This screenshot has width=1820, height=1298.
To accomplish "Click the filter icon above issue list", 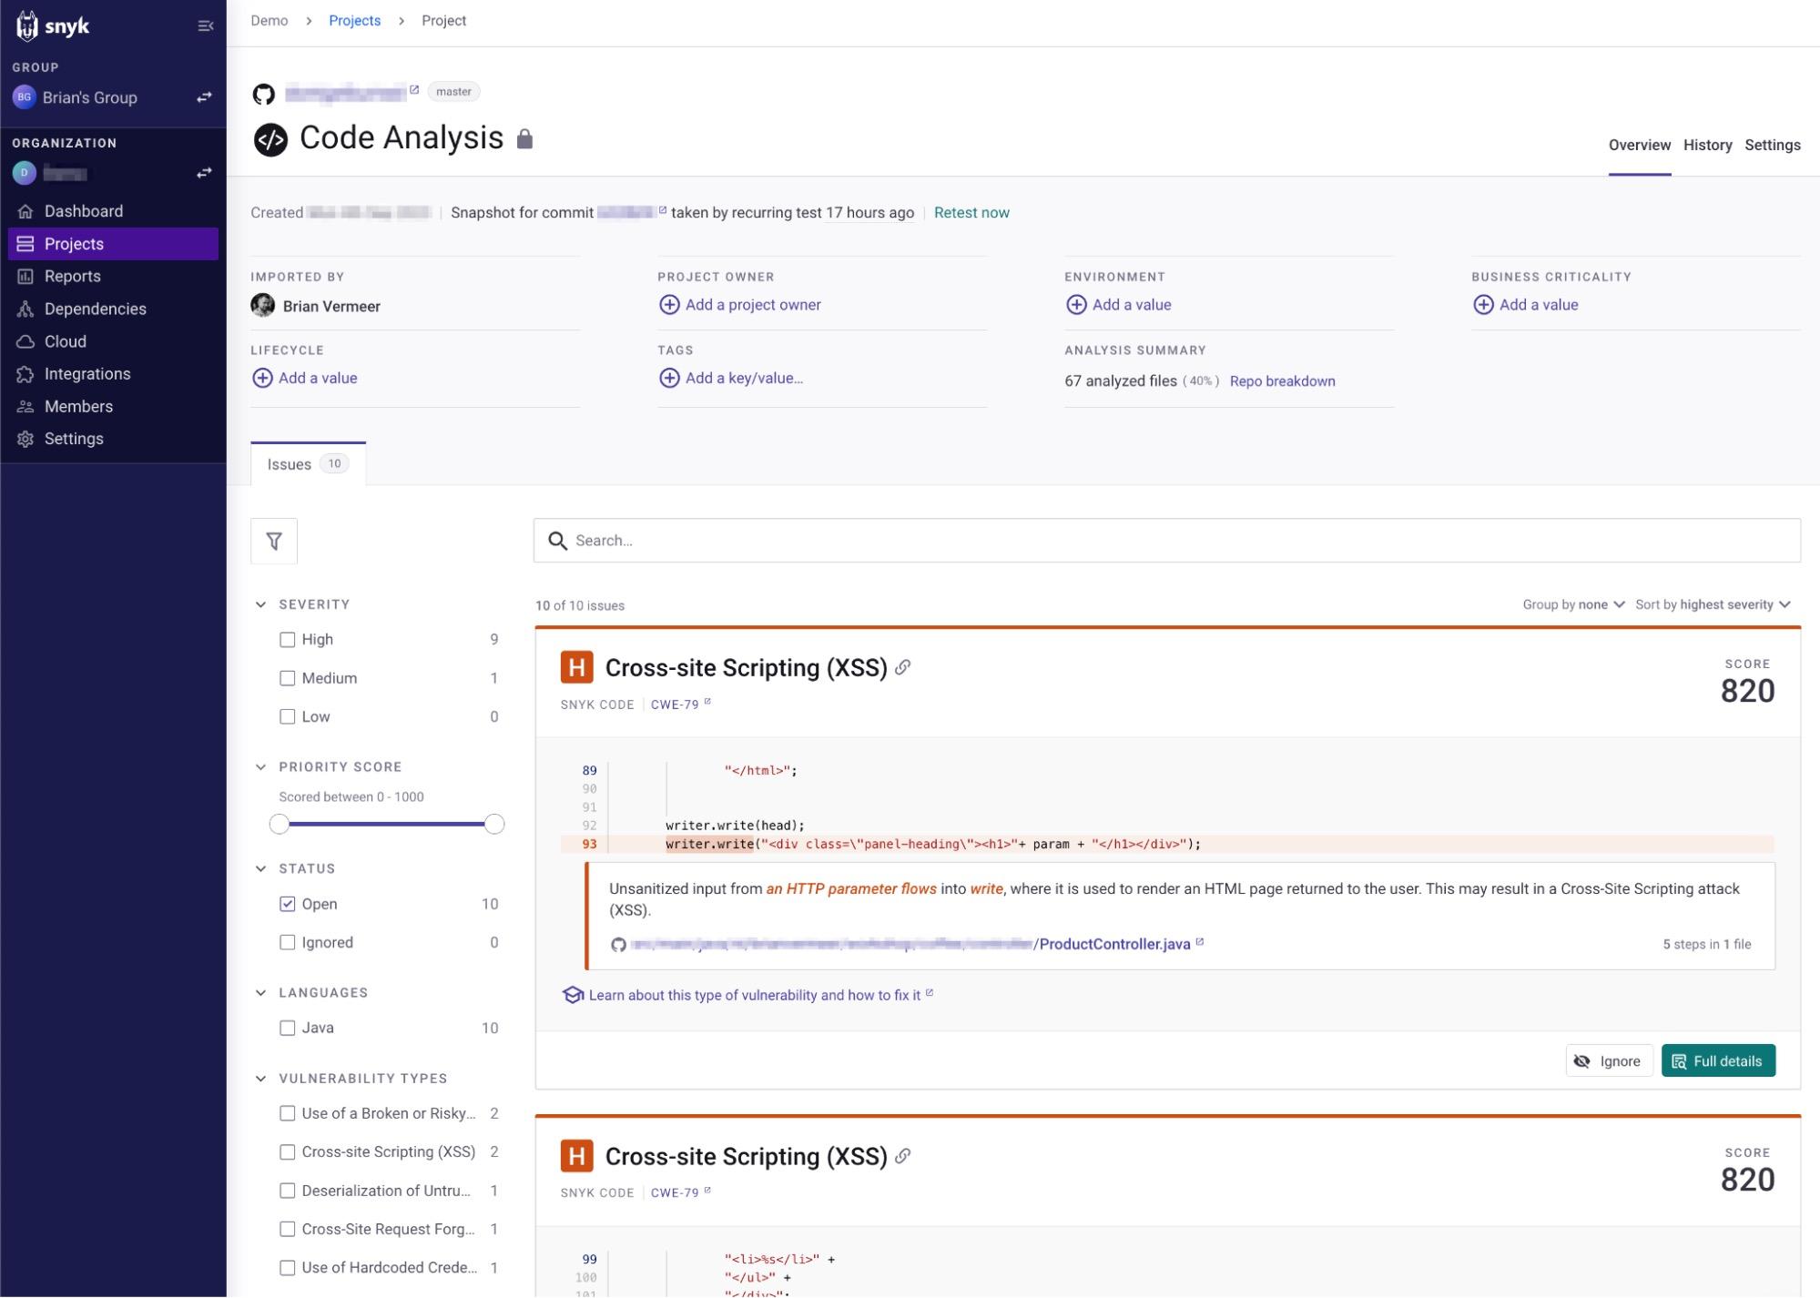I will tap(274, 540).
